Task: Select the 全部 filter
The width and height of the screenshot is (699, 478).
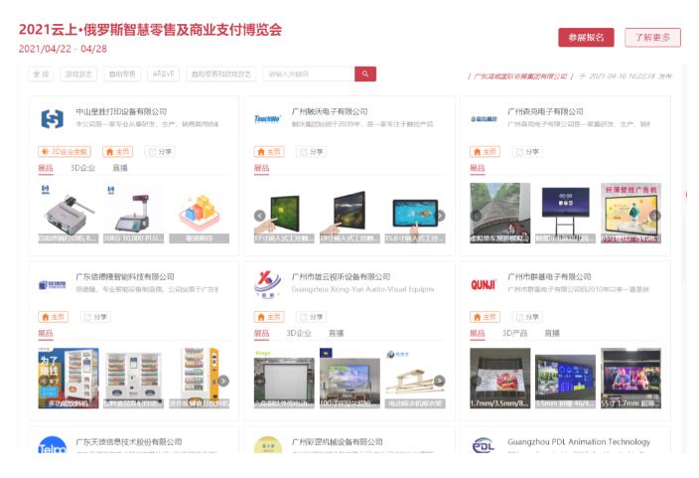Action: click(41, 75)
